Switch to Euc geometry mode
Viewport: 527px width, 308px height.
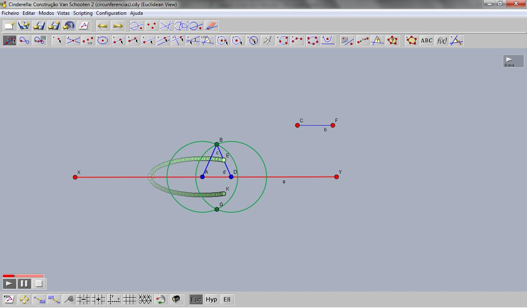point(196,299)
